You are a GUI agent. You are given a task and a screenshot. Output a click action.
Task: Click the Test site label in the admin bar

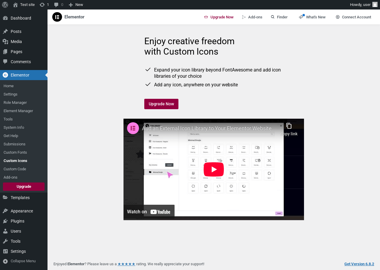pyautogui.click(x=27, y=5)
